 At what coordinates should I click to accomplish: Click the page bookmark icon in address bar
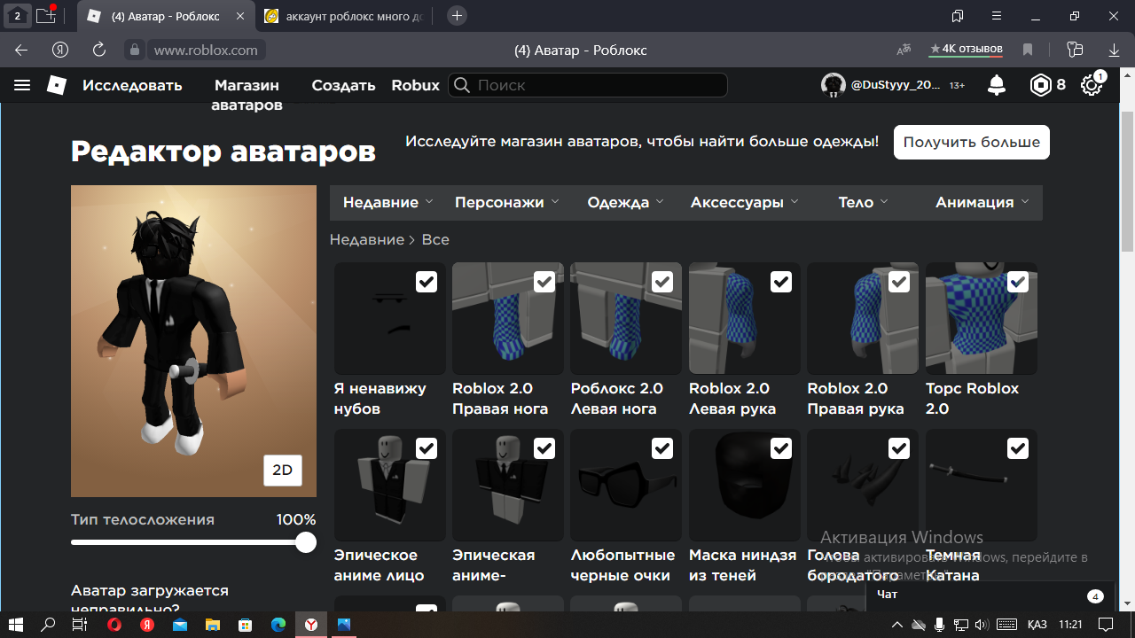[x=1028, y=51]
